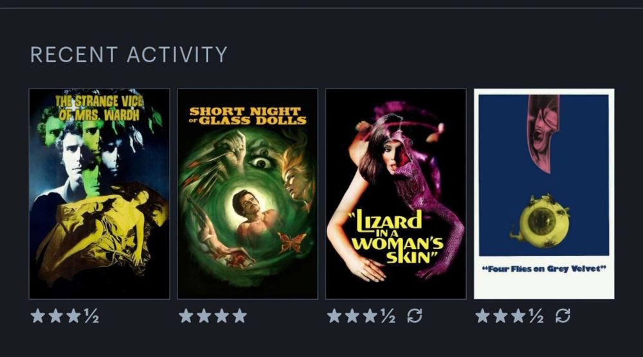This screenshot has height=357, width=643.
Task: Open The Strange Vice of Mrs. Wardh poster
Action: (x=99, y=194)
